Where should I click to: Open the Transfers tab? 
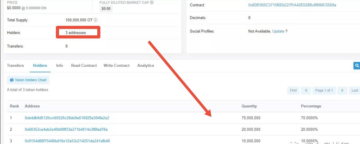15,66
